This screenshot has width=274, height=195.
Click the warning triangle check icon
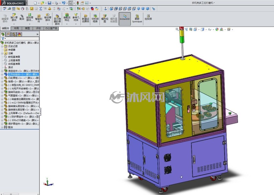(x=50, y=9)
